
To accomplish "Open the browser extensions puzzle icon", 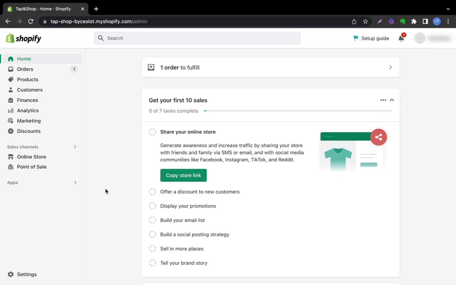I will 414,21.
